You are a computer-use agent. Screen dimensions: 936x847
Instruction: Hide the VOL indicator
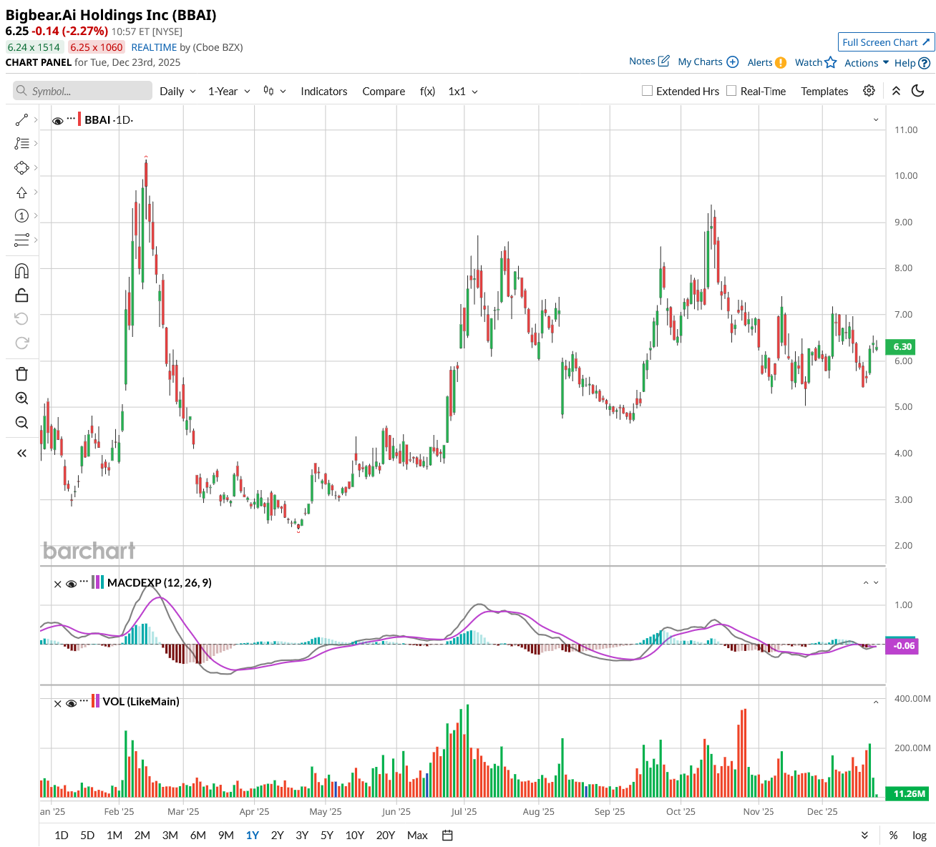point(71,703)
